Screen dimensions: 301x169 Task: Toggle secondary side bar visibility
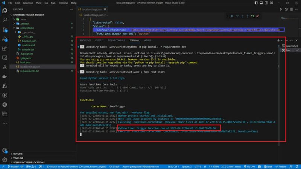266,3
